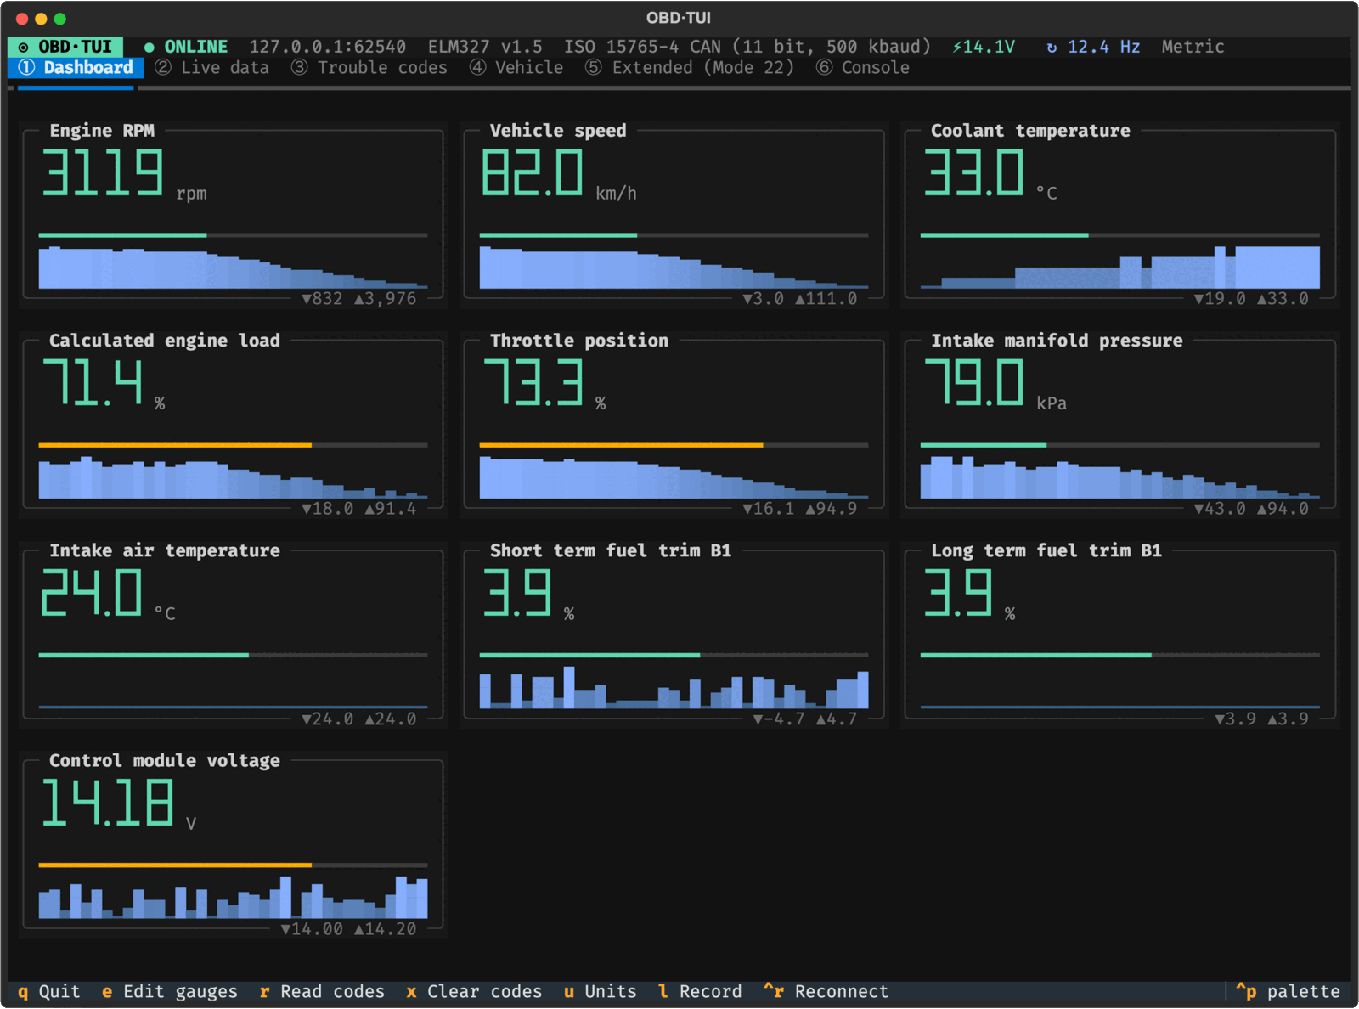Select the Intake air temperature reading
1359x1009 pixels.
92,593
